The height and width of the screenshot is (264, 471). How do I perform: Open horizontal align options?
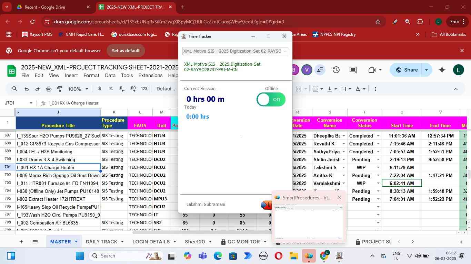[x=318, y=89]
